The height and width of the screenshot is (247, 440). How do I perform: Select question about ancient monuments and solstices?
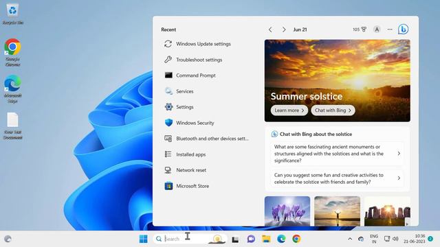click(337, 154)
